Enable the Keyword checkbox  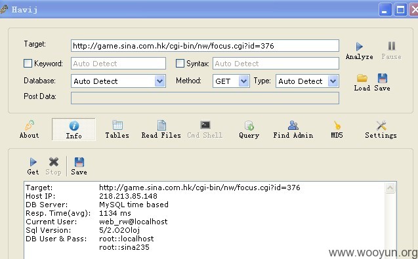(28, 64)
